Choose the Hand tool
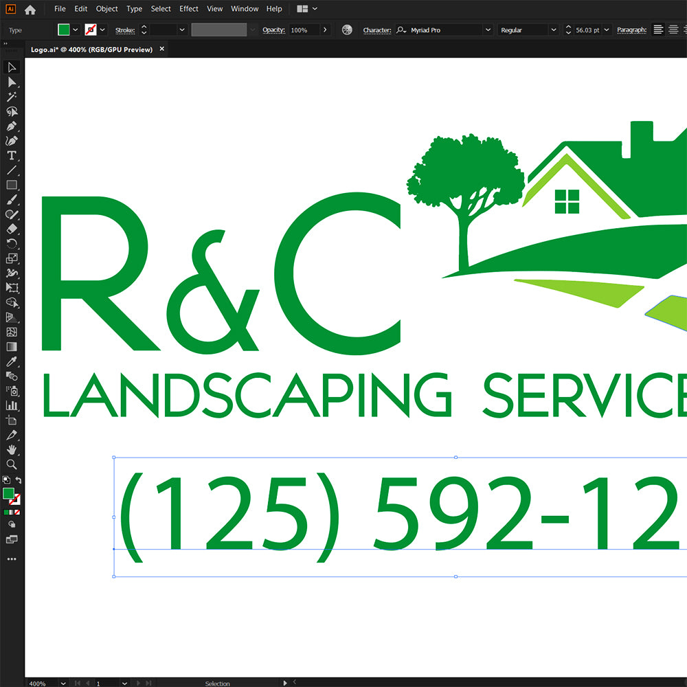 click(x=12, y=450)
